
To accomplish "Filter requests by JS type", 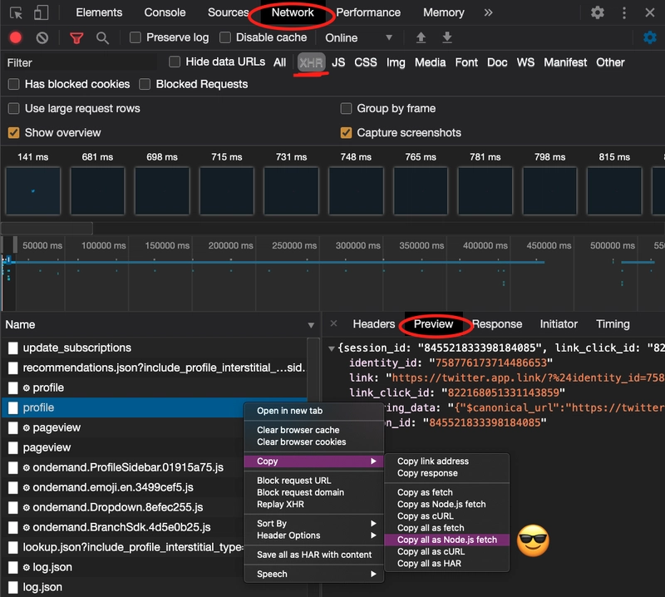I will (338, 63).
